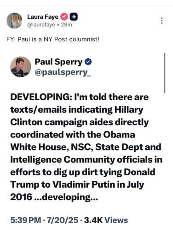Click the vertical scrollbar beside the embedded tweet

pyautogui.click(x=165, y=73)
